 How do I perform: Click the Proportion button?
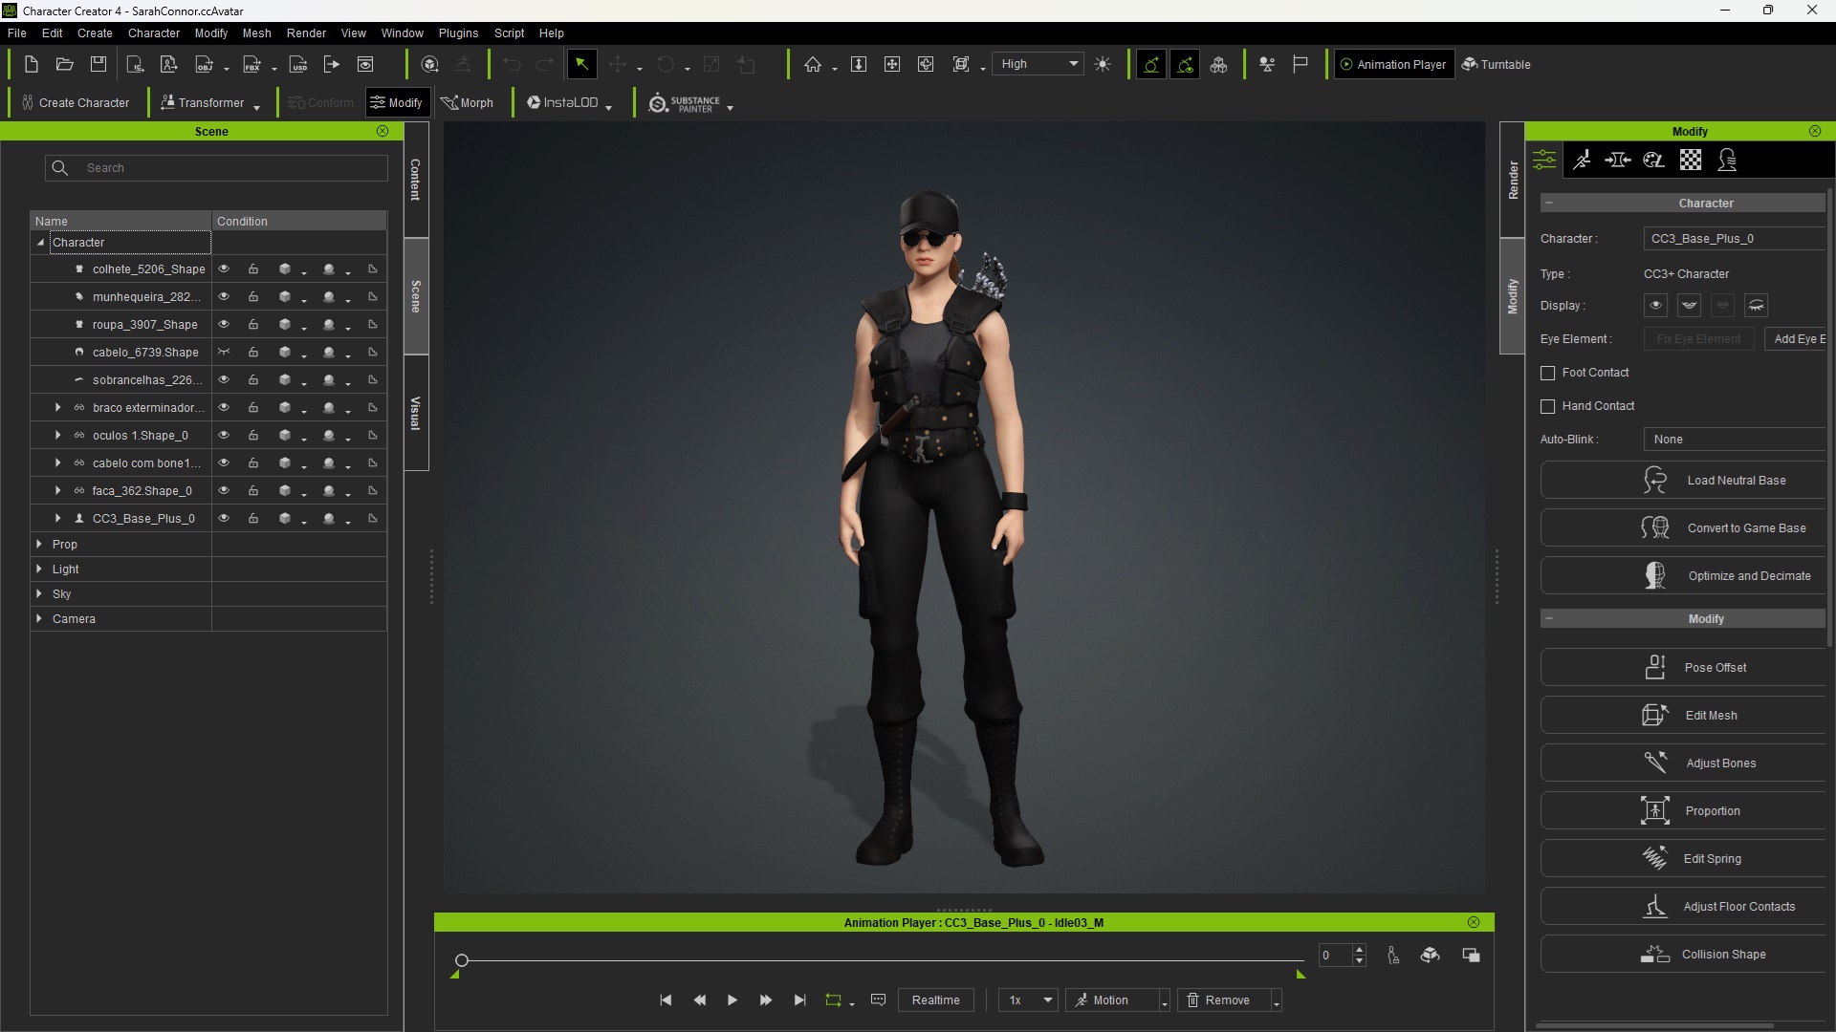pos(1684,810)
